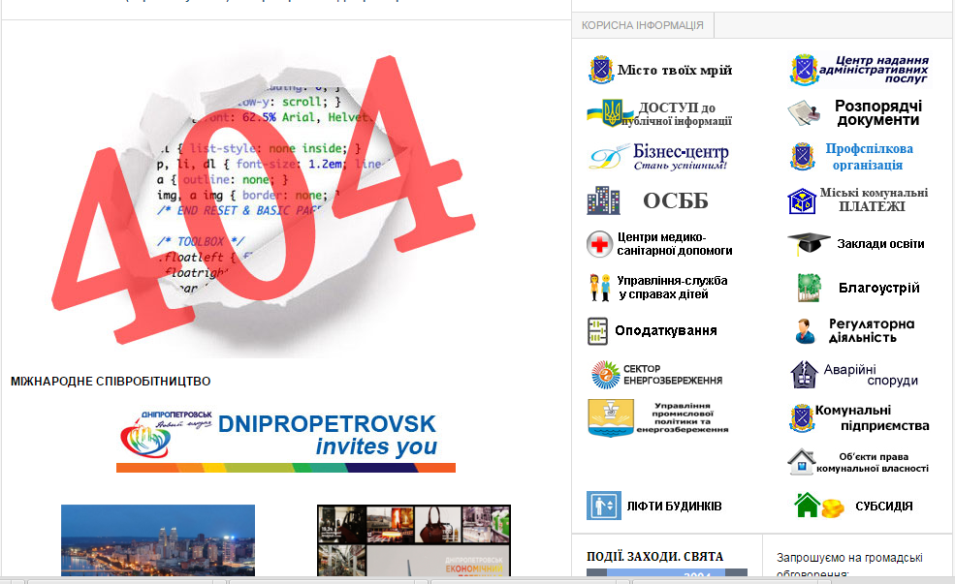Open the Регуляторна діяльність link

(x=870, y=331)
